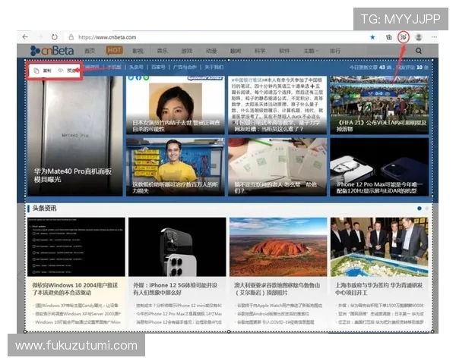Image resolution: width=456 pixels, height=364 pixels.
Task: Open the browser three-dot settings menu
Action: (434, 37)
